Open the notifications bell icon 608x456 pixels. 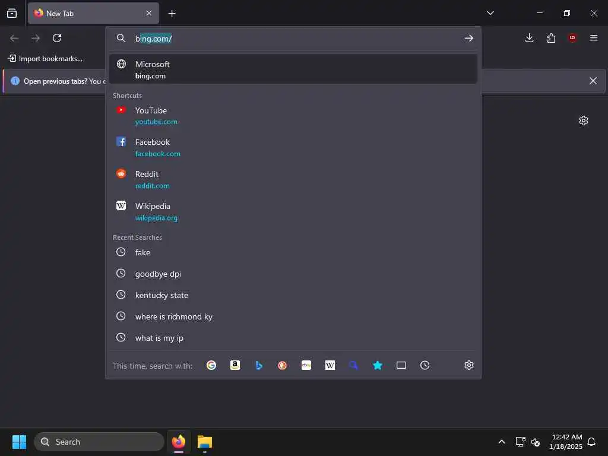click(x=591, y=442)
